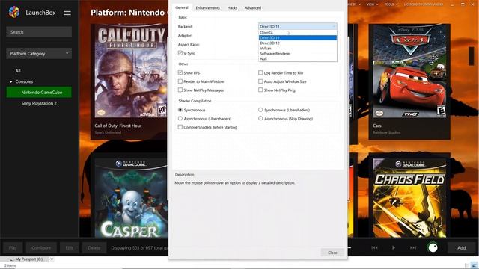
Task: Click Call of Duty: Finest Hour title
Action: 118,126
